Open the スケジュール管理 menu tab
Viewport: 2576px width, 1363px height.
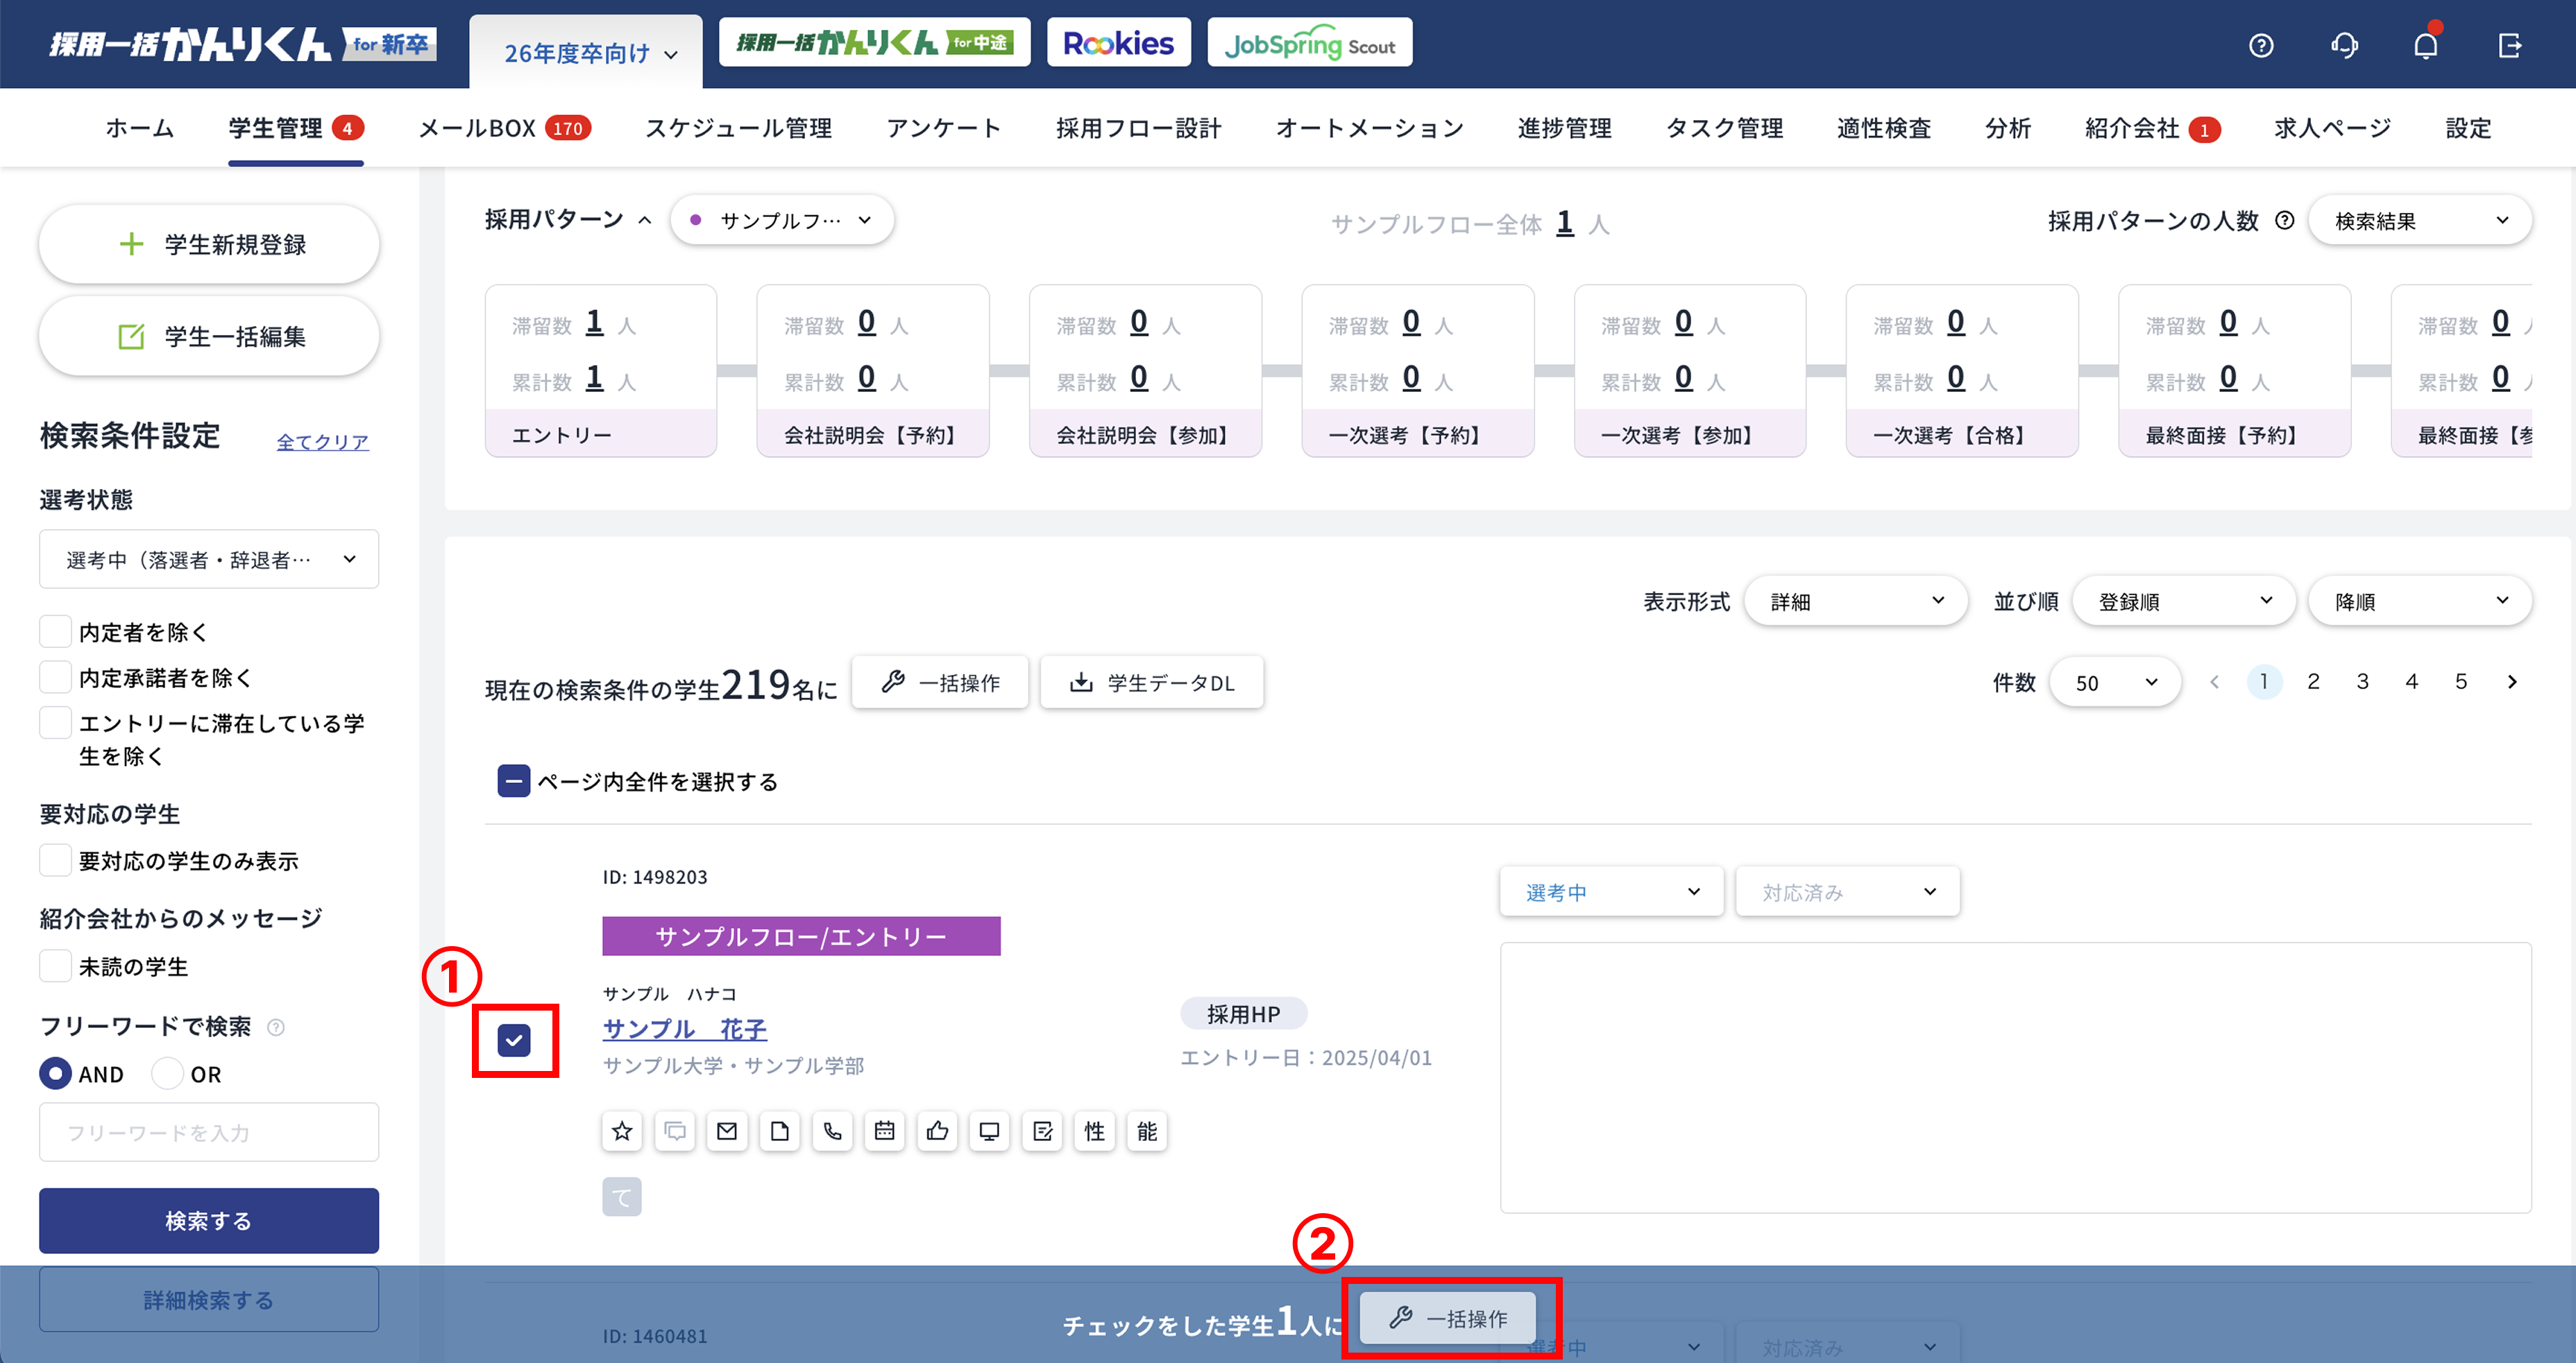point(738,128)
